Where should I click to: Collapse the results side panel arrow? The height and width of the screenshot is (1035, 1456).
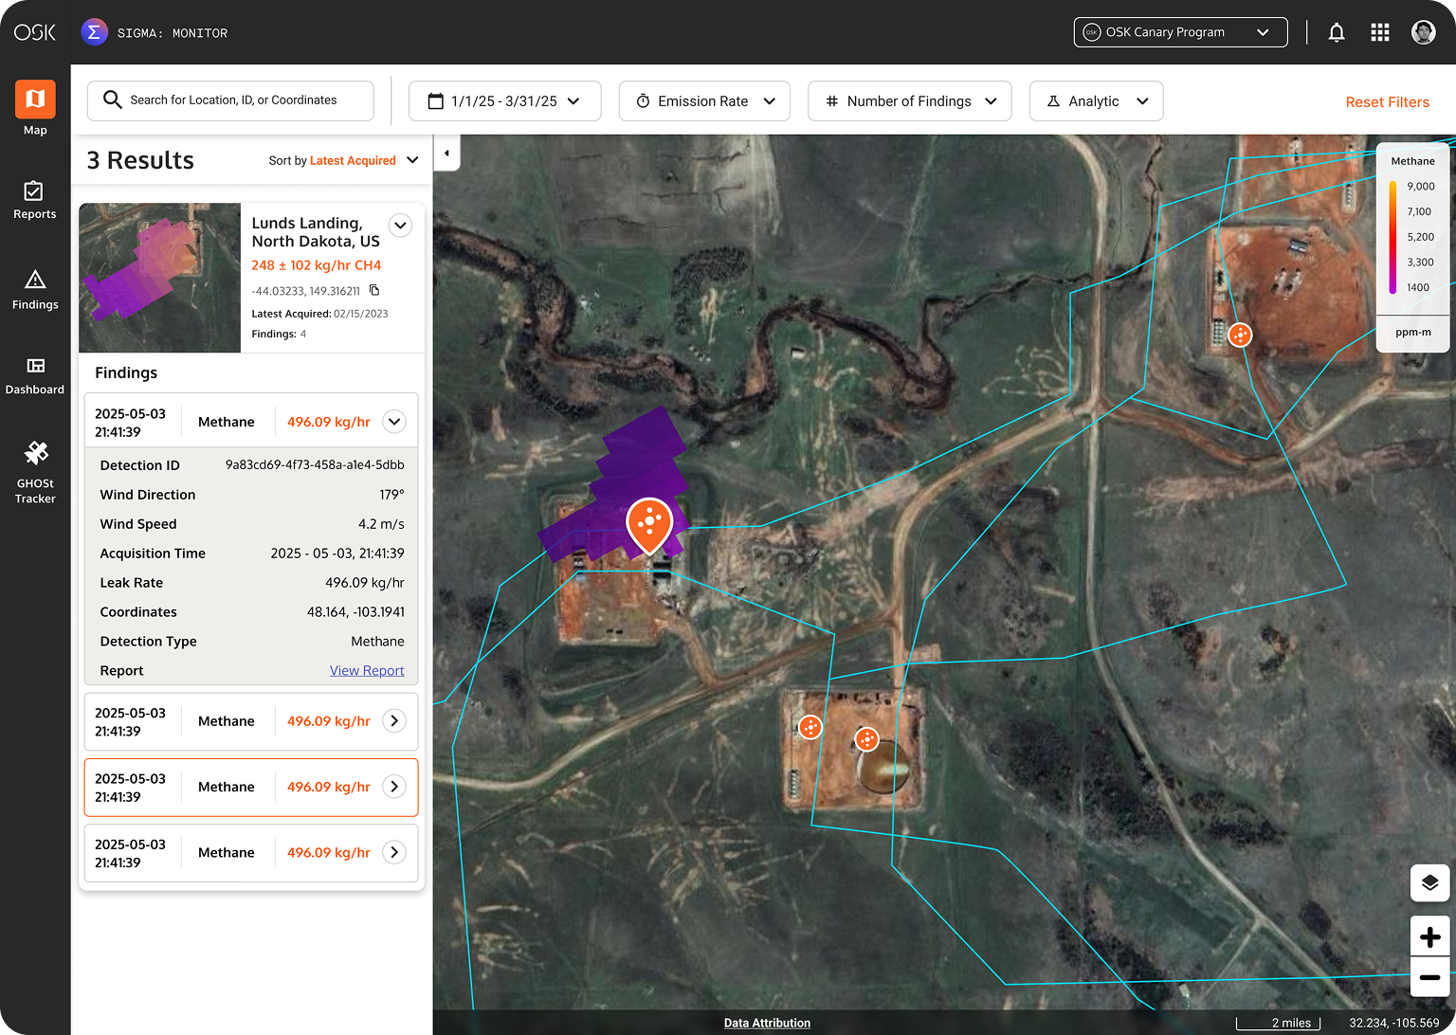(446, 153)
